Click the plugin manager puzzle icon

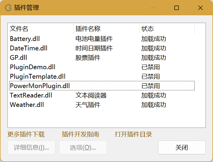[8, 7]
